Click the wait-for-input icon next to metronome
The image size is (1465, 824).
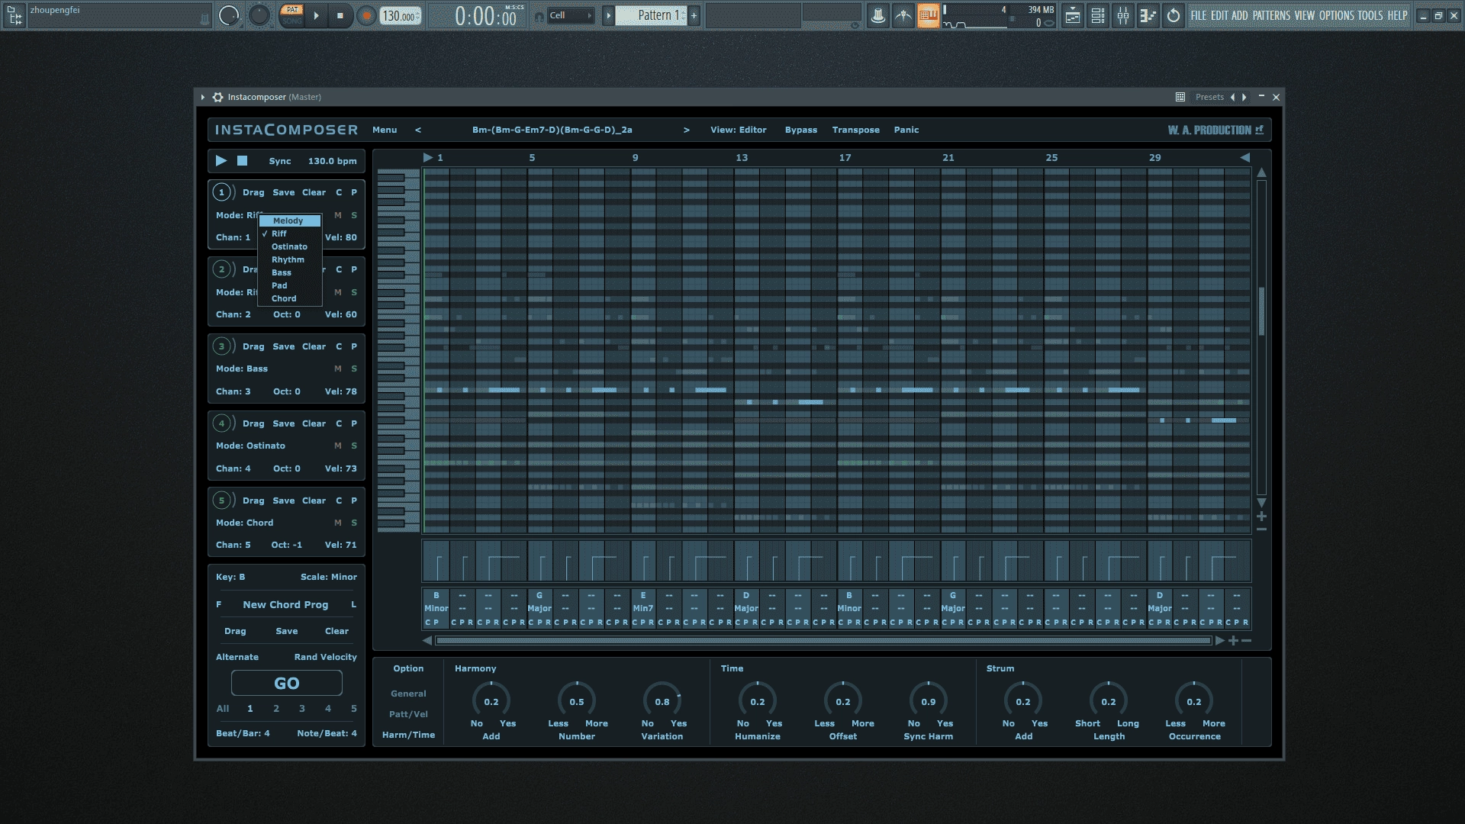coord(903,15)
